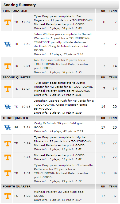Click Tennessee logo on standalone extra point row
The image size is (120, 204).
pos(7,157)
